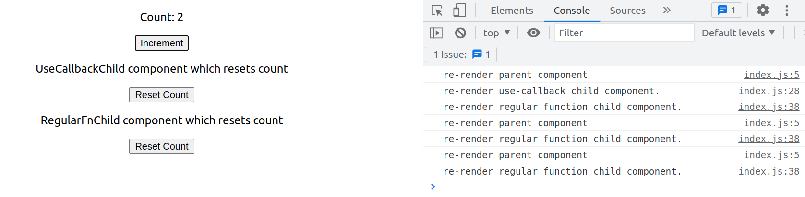Screen dimensions: 805x197
Task: Click Reset Count under RegularFnChild
Action: (162, 146)
